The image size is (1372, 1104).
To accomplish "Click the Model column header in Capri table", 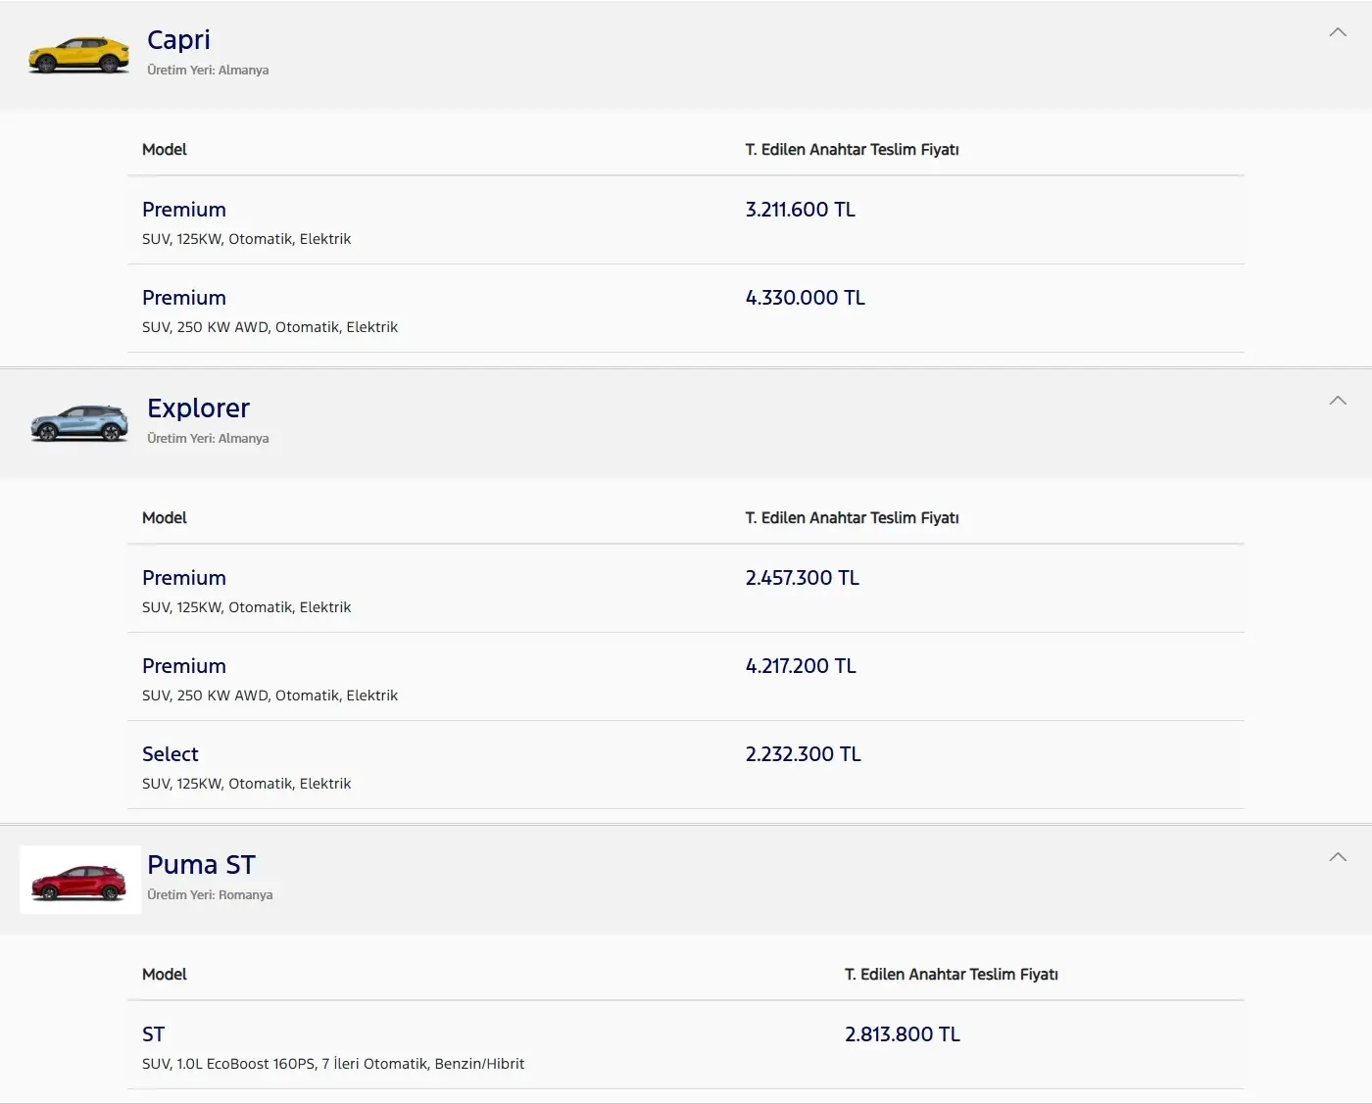I will point(165,150).
